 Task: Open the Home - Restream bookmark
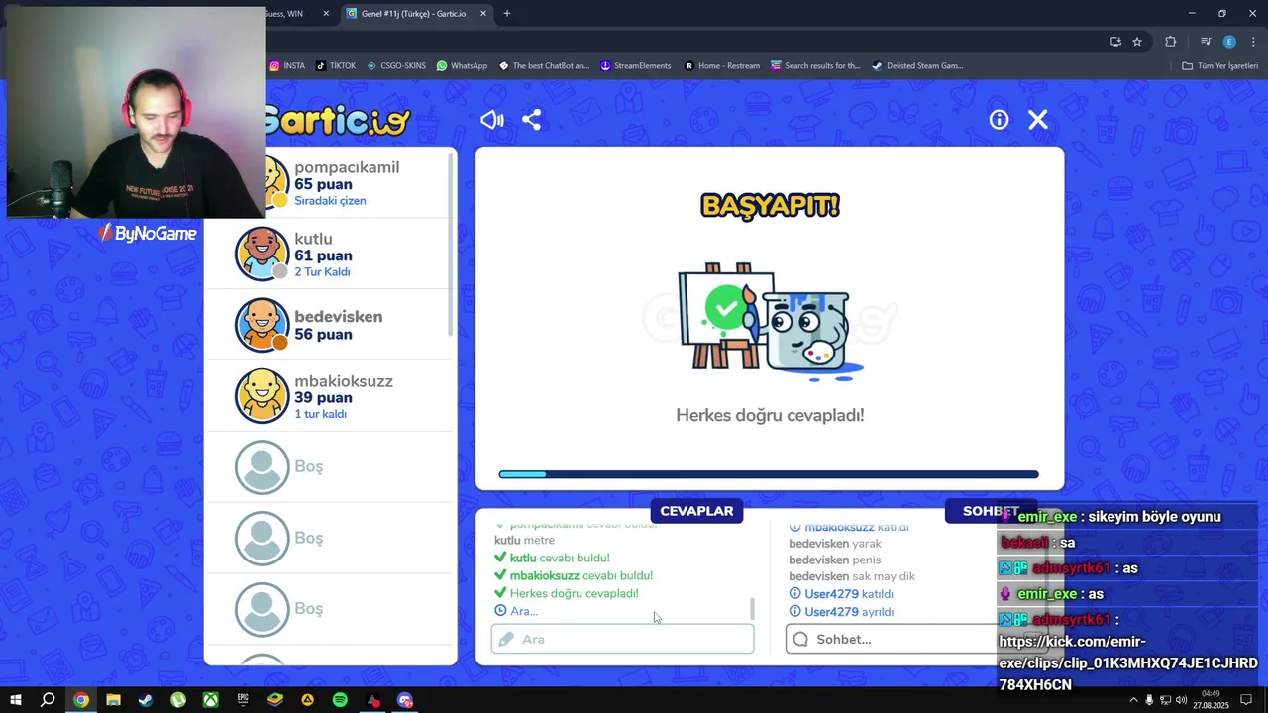click(x=722, y=66)
